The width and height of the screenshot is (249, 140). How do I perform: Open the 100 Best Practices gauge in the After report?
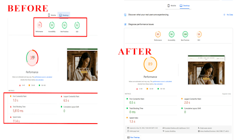pos(185,34)
